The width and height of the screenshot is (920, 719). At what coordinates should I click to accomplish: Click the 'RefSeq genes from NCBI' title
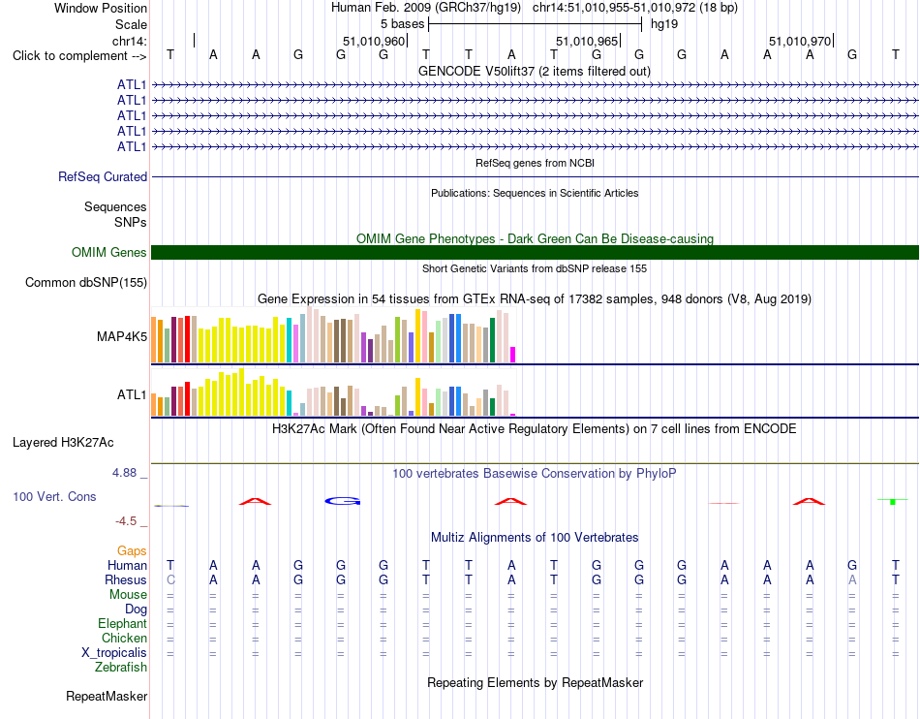pyautogui.click(x=535, y=163)
